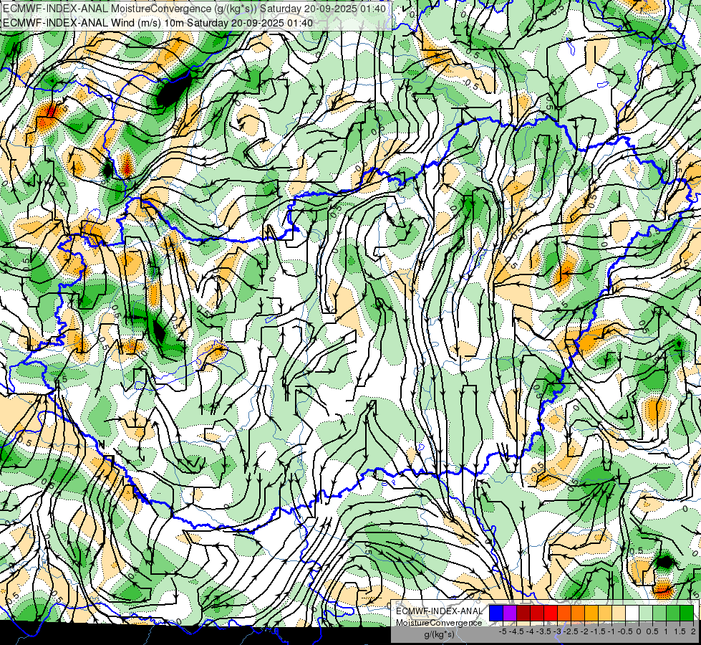Select the legend swatch between -3 and -2.5

pos(564,613)
